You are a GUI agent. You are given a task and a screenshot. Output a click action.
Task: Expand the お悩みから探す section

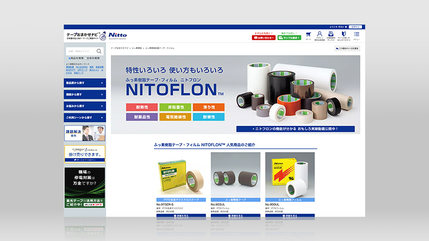85,106
